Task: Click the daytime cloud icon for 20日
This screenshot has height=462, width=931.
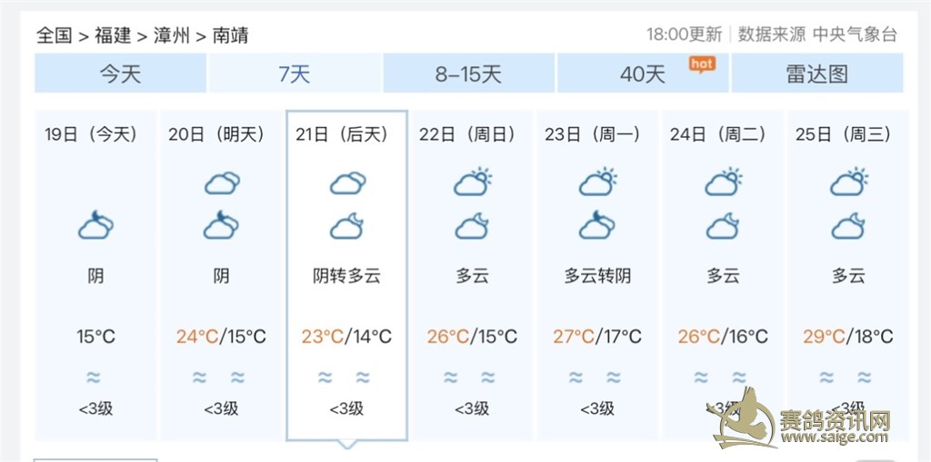Action: click(x=222, y=183)
